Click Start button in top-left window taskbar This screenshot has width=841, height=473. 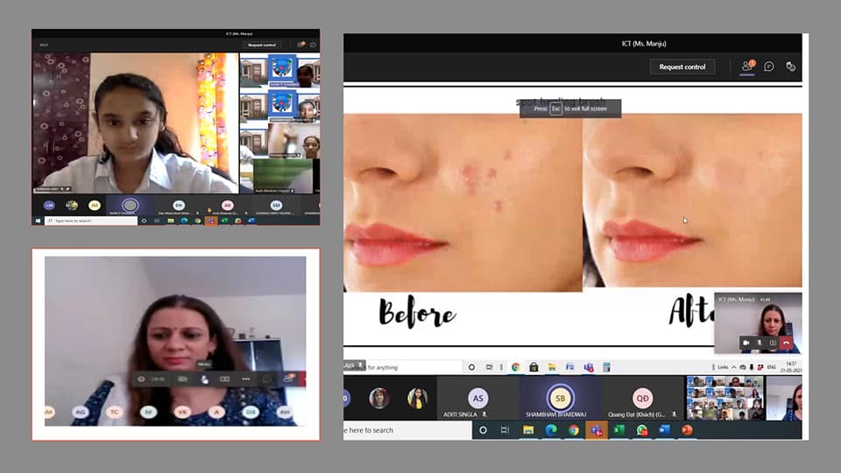point(38,221)
